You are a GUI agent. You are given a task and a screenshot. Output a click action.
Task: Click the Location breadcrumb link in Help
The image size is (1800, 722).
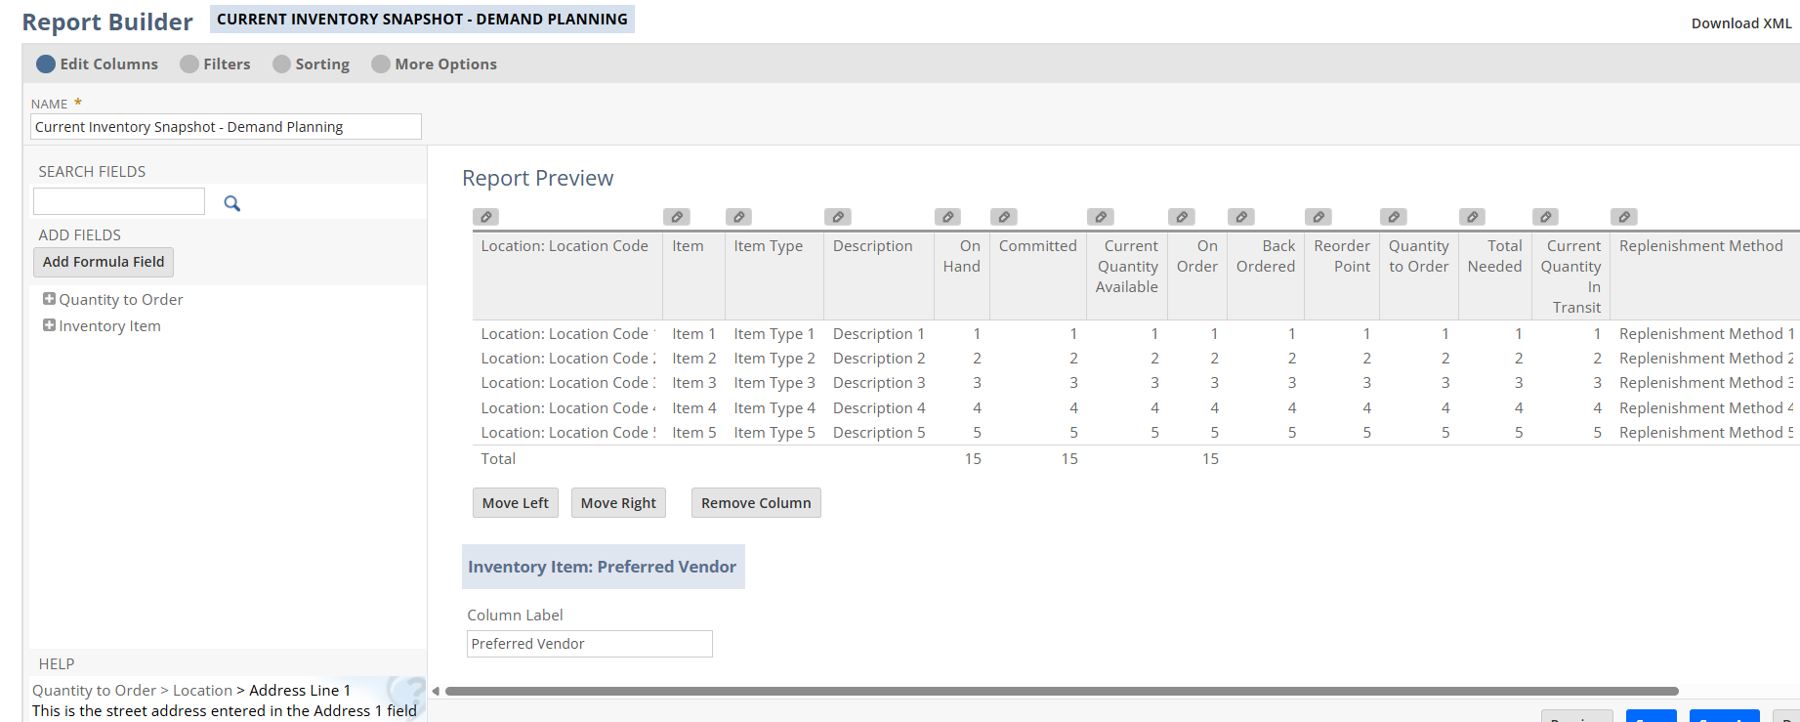pyautogui.click(x=202, y=690)
